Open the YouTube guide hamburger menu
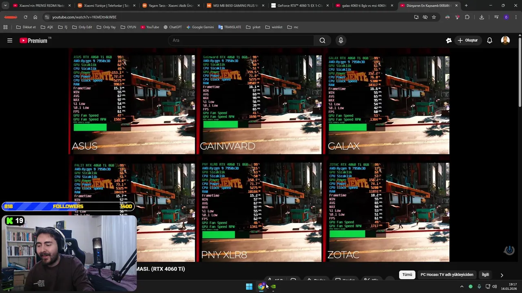This screenshot has height=293, width=522. point(10,40)
